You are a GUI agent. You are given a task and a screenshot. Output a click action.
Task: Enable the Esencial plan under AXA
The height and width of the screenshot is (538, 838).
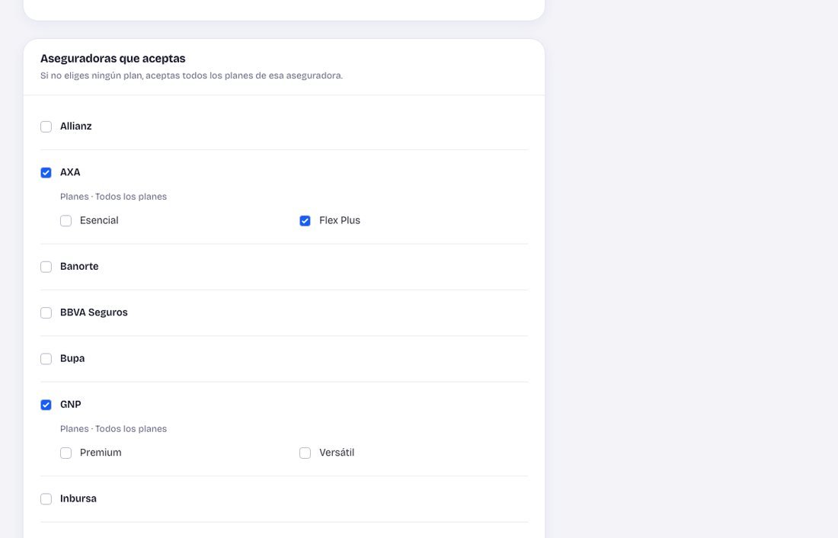66,221
